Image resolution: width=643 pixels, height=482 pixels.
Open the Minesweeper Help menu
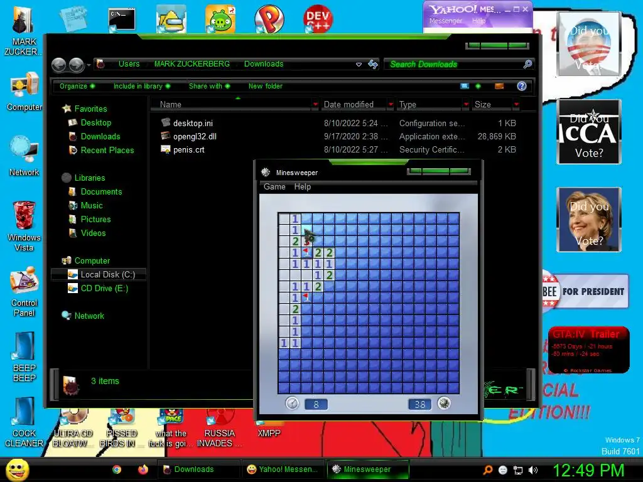tap(303, 187)
